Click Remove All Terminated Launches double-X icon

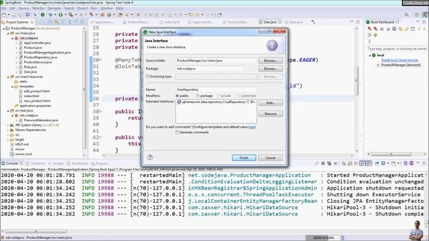click(329, 163)
